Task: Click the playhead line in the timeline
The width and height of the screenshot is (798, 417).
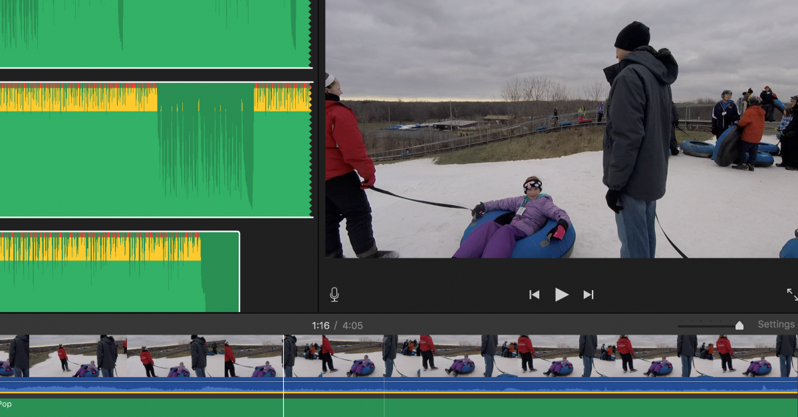Action: pyautogui.click(x=284, y=376)
